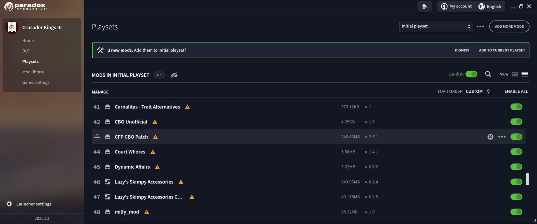Disable the milfy_mod toggle

point(516,212)
